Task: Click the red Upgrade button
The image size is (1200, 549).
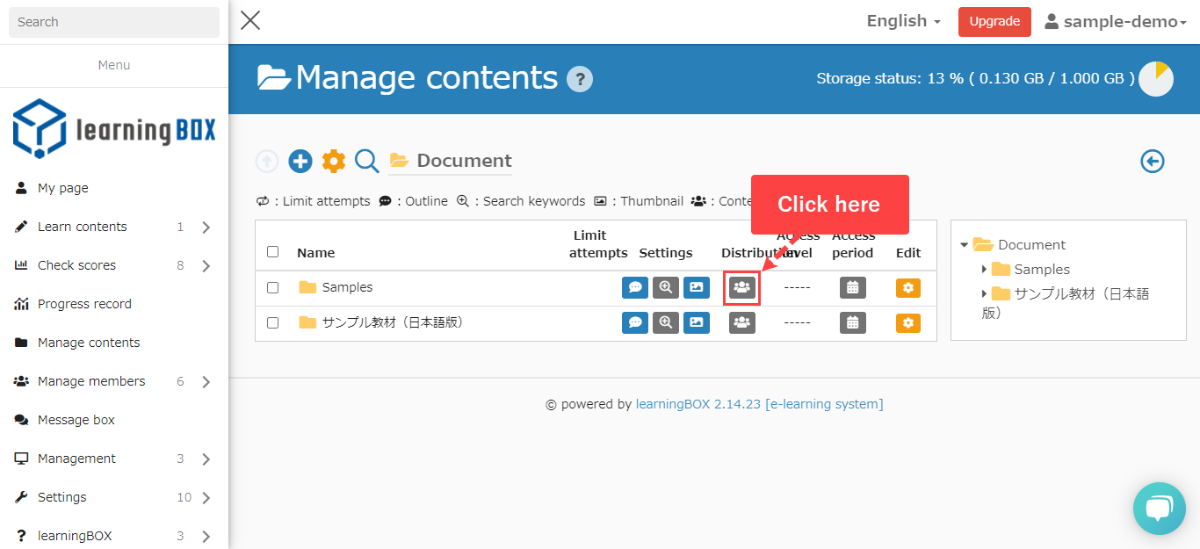Action: point(994,22)
